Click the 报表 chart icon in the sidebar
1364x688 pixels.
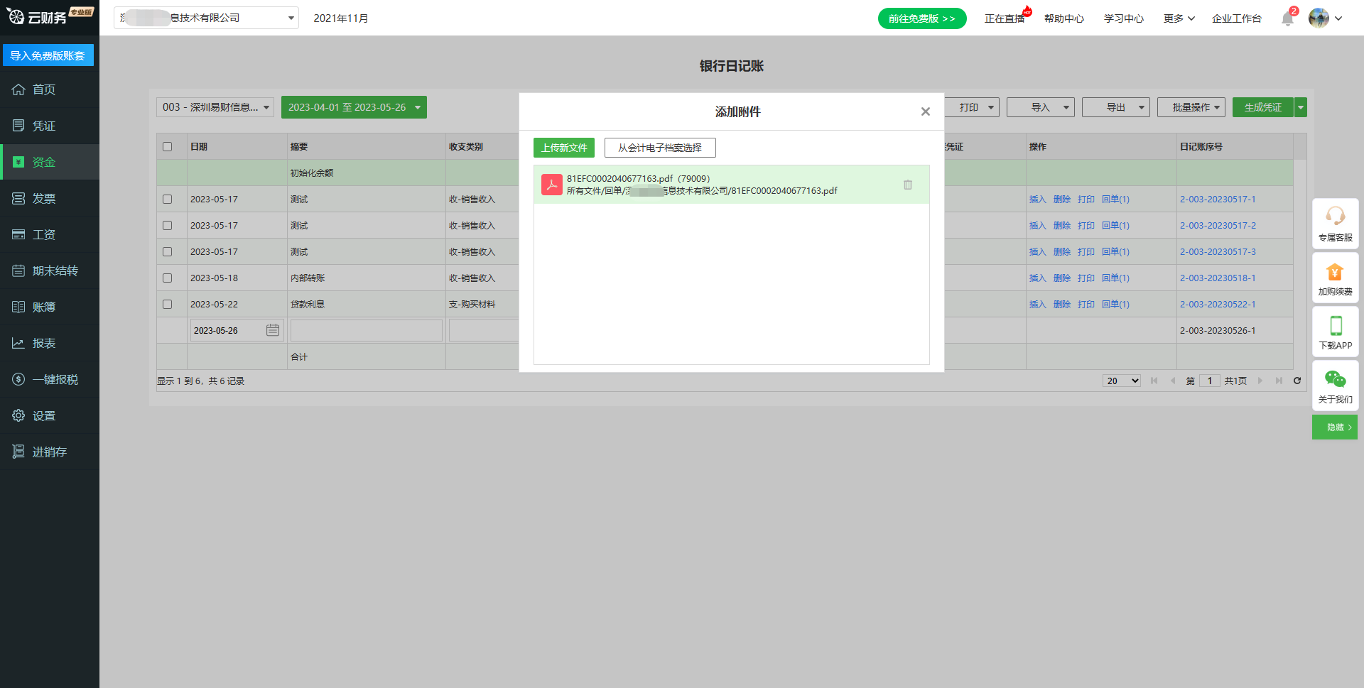point(18,343)
